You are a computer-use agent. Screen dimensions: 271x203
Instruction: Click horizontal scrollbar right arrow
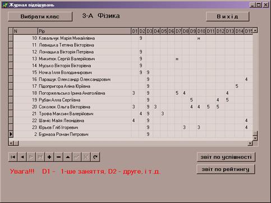coord(250,143)
